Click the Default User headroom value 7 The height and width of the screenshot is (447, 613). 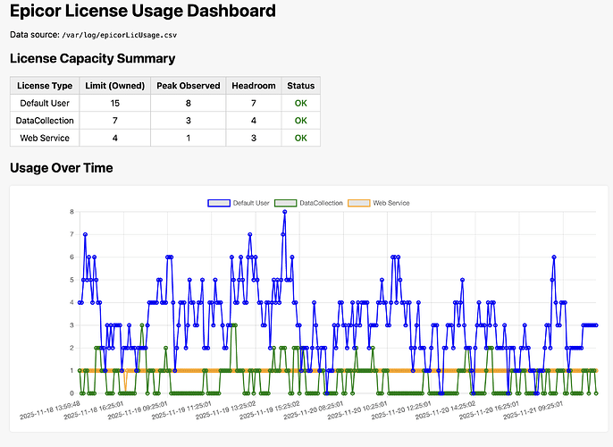254,103
